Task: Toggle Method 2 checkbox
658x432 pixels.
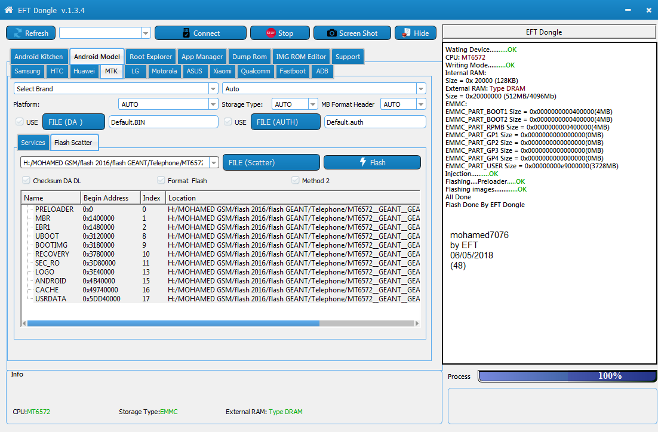Action: [x=295, y=180]
